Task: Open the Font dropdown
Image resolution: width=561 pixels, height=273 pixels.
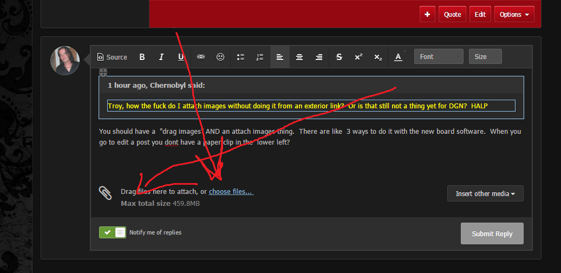Action: click(x=438, y=57)
